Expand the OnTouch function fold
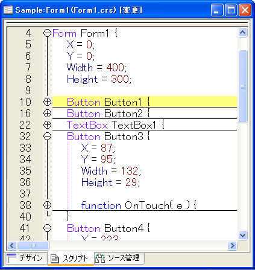 pyautogui.click(x=48, y=205)
